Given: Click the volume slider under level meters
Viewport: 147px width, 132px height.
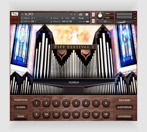Looking at the screenshot, I should point(124,22).
